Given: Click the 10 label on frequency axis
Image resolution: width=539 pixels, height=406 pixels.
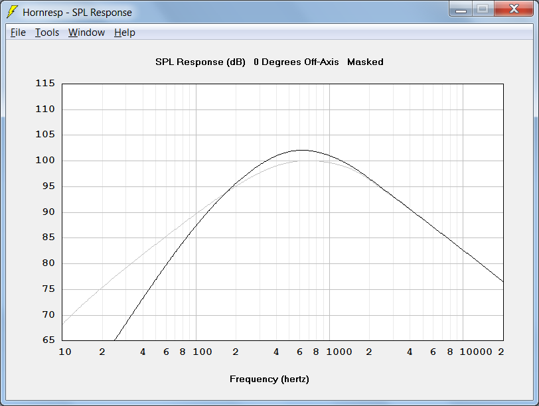Looking at the screenshot, I should pos(65,352).
